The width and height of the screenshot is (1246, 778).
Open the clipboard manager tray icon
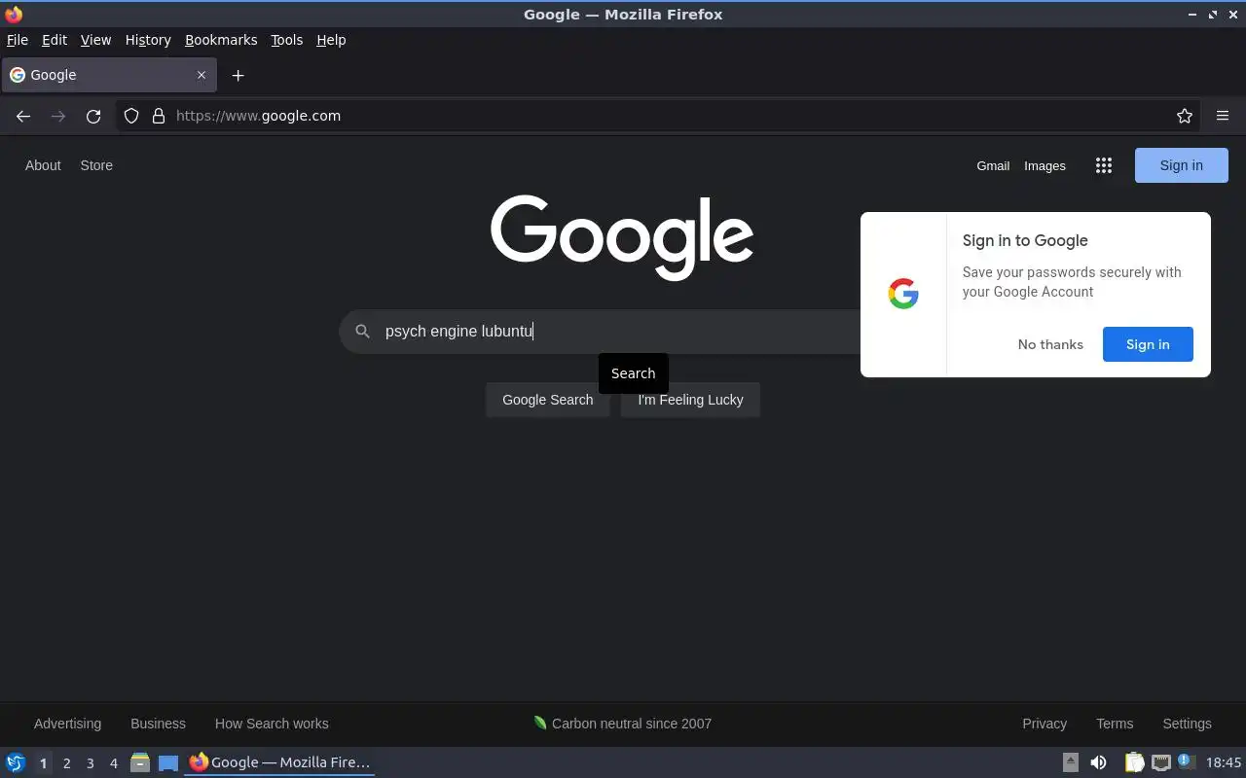[x=1134, y=762]
